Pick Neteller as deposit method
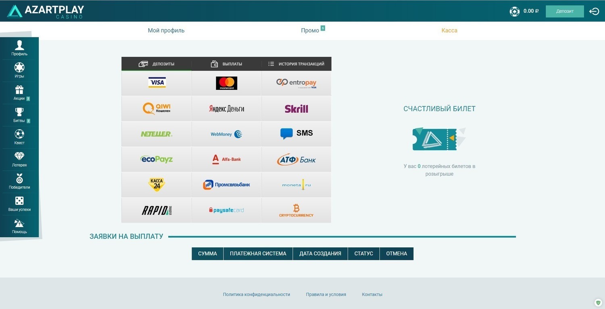The width and height of the screenshot is (605, 309). pos(156,134)
